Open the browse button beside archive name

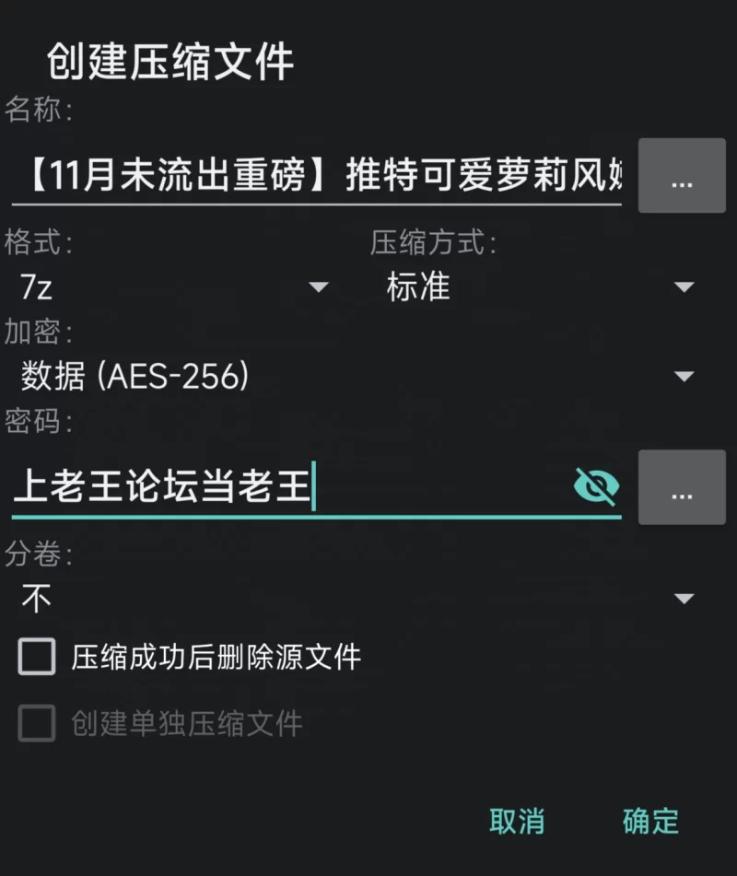pyautogui.click(x=682, y=175)
